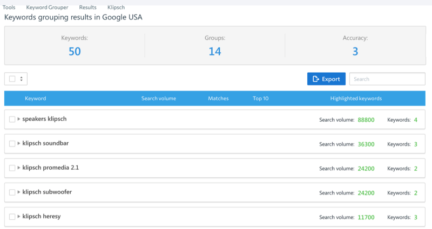
Task: Expand the klipsch subwoofer group
Action: 19,192
